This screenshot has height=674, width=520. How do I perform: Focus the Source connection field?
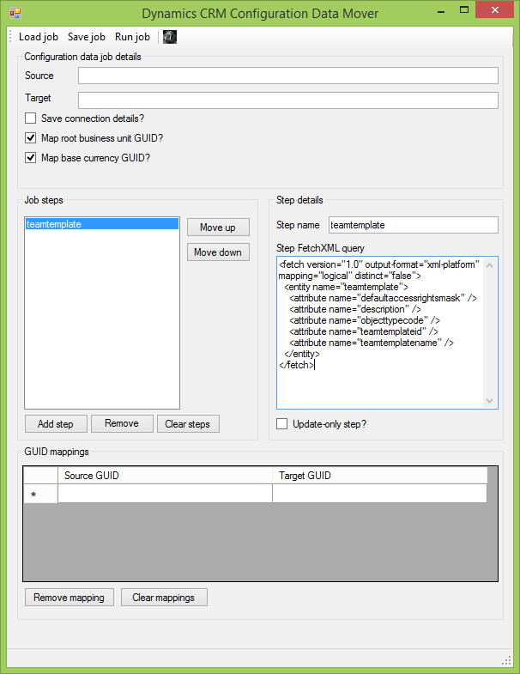click(x=288, y=76)
